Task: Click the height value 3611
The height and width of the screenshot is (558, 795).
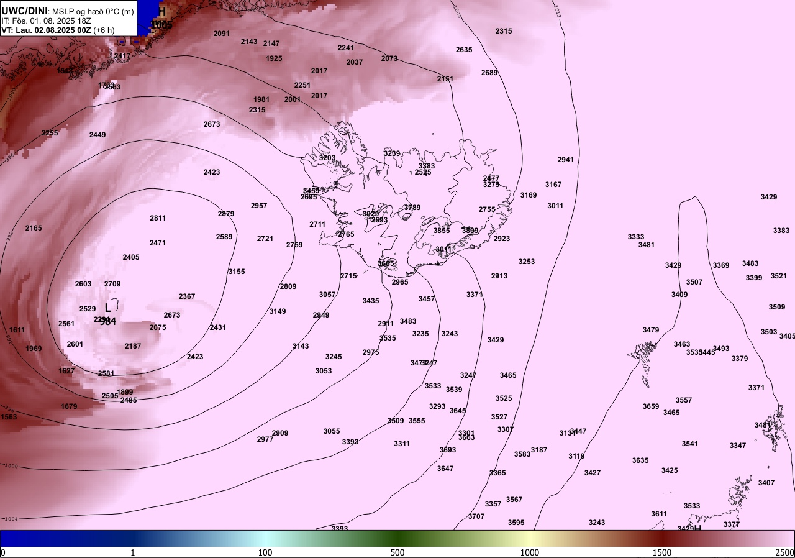Action: [659, 514]
